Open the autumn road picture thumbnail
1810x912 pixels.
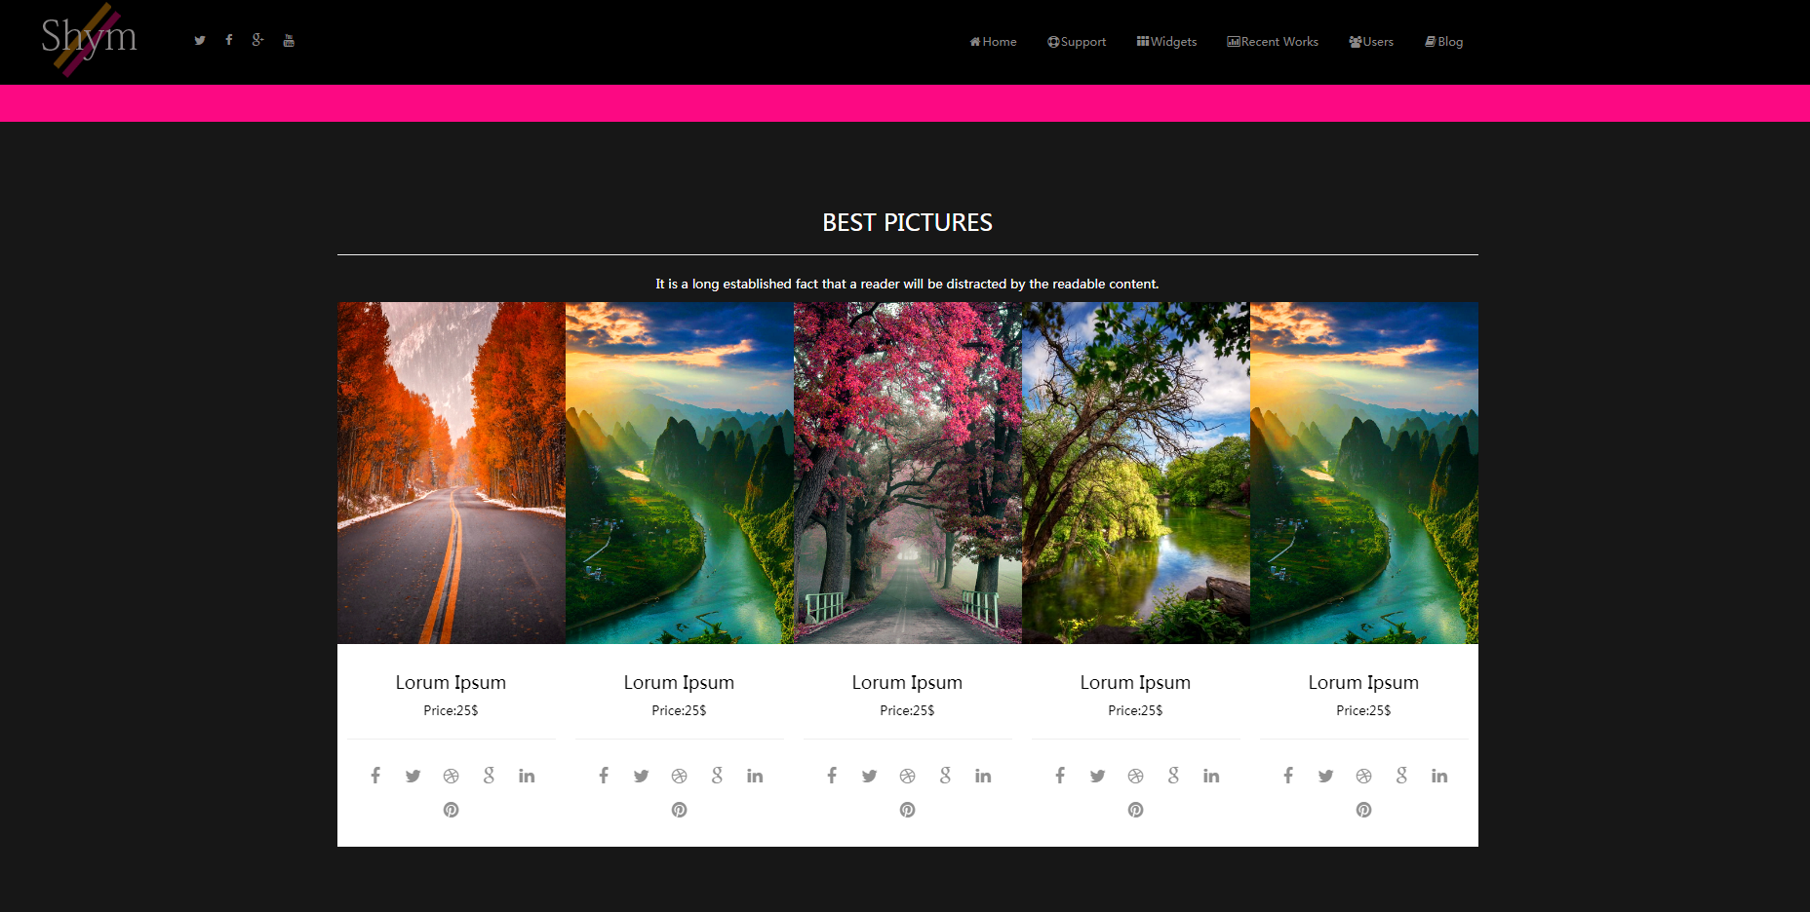451,473
